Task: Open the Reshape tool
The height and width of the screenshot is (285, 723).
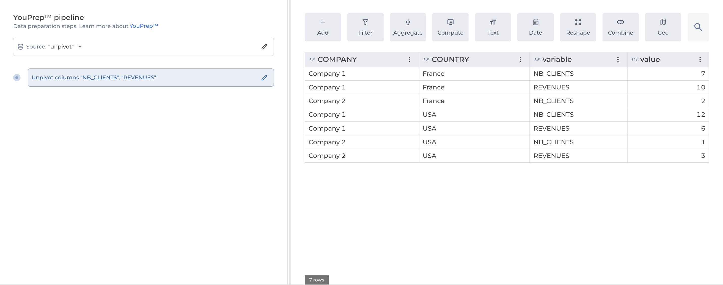Action: tap(577, 27)
